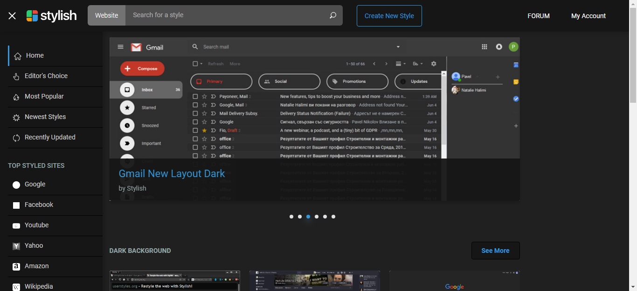This screenshot has width=637, height=291.
Task: Select fifth carousel dot
Action: (x=325, y=217)
